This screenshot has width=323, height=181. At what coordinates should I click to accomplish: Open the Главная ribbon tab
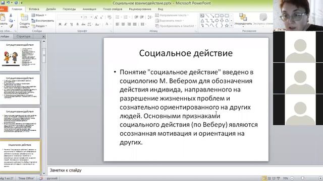click(x=17, y=9)
